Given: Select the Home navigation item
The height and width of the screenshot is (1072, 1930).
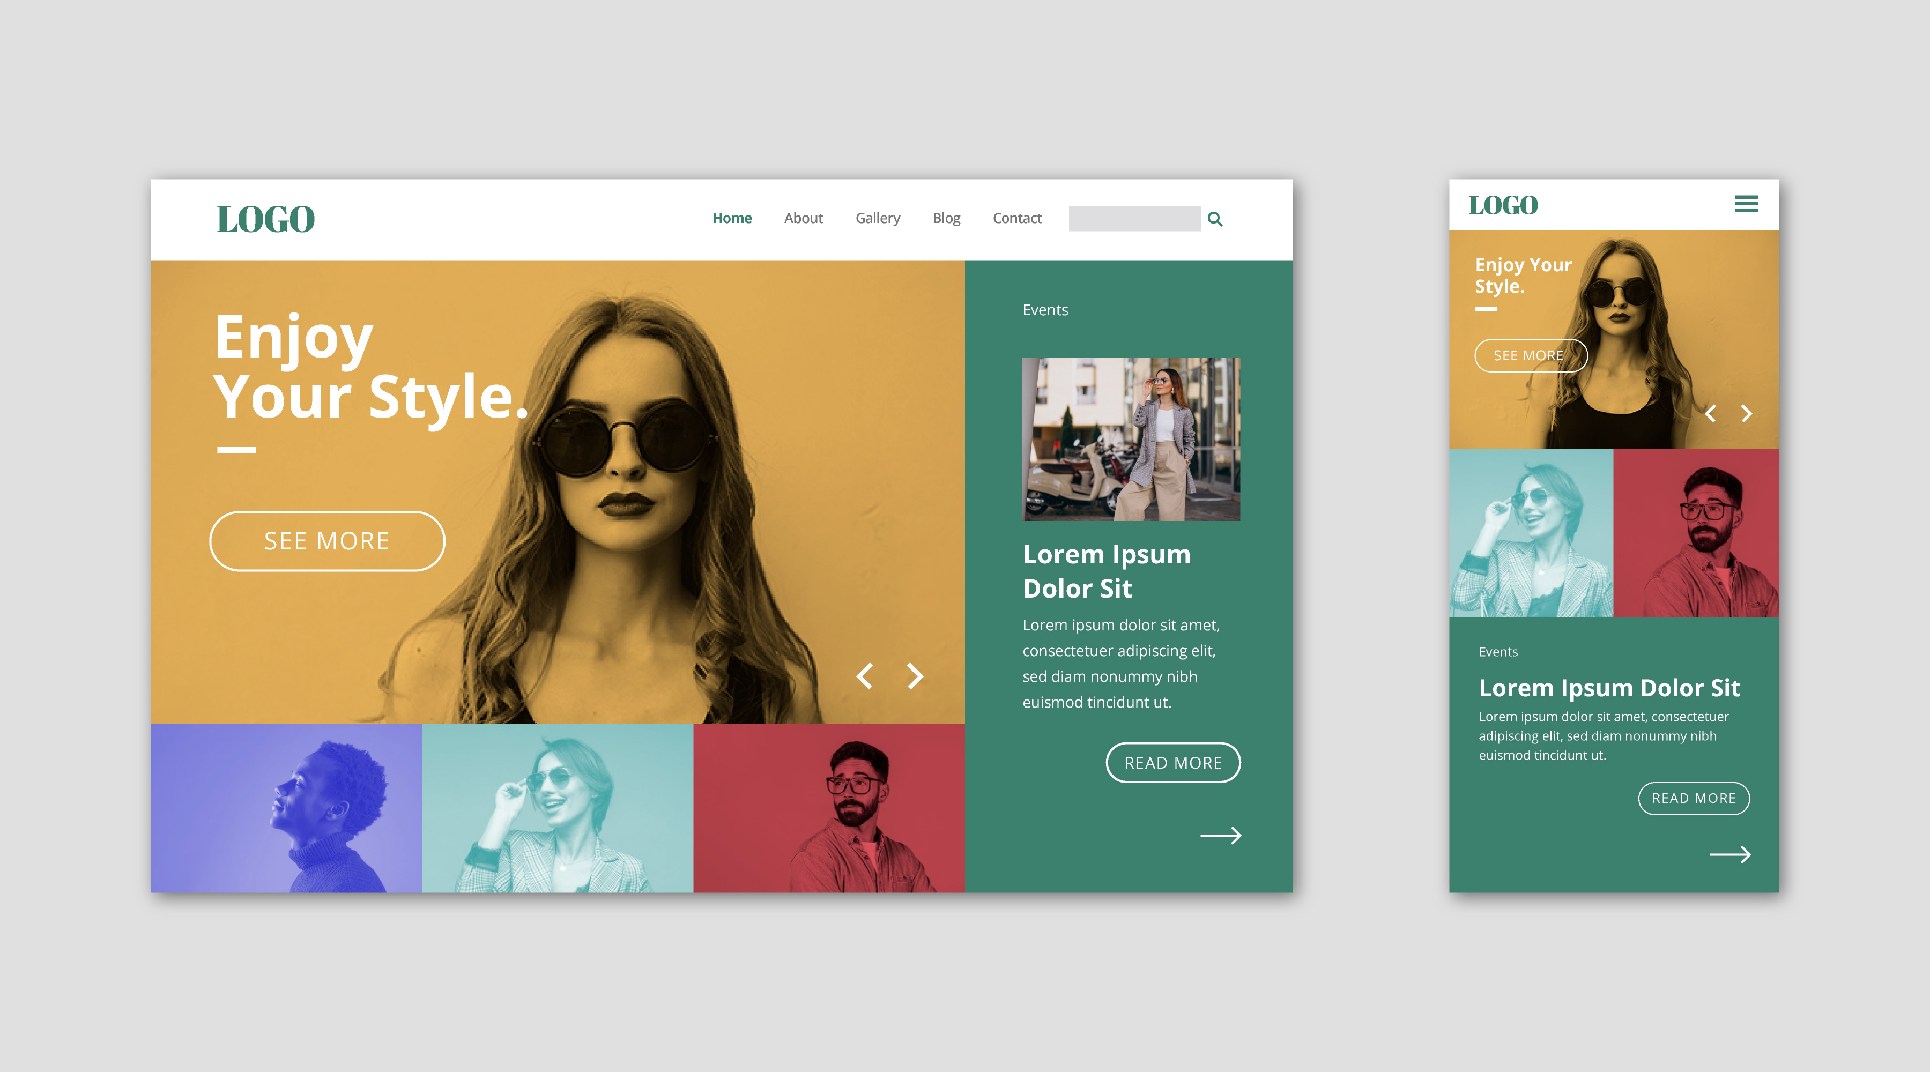Looking at the screenshot, I should 732,218.
